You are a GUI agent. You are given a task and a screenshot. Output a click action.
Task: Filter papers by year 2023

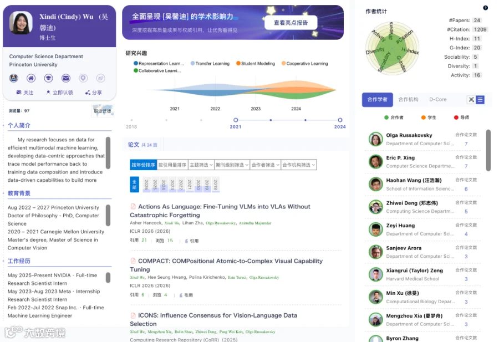click(172, 185)
